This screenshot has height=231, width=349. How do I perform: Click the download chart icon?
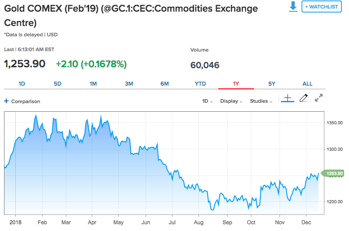pos(293,7)
